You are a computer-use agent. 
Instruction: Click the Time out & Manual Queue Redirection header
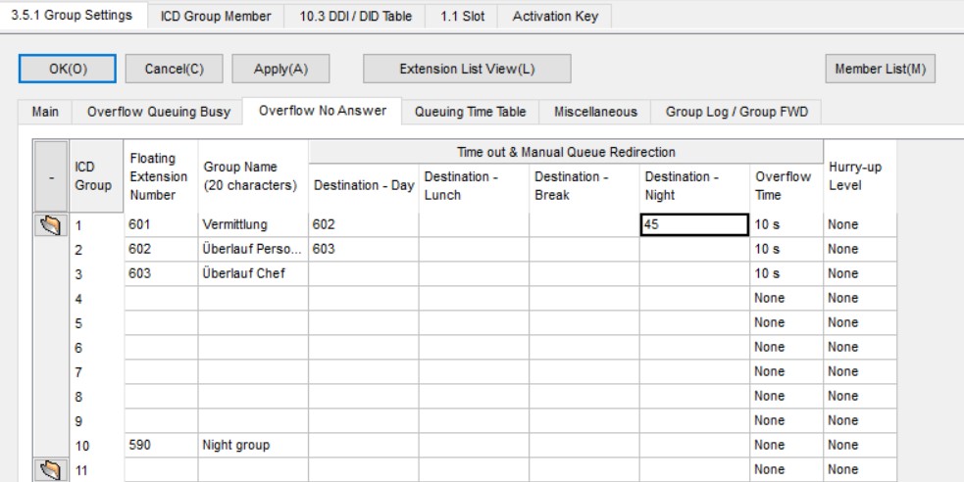tap(566, 152)
